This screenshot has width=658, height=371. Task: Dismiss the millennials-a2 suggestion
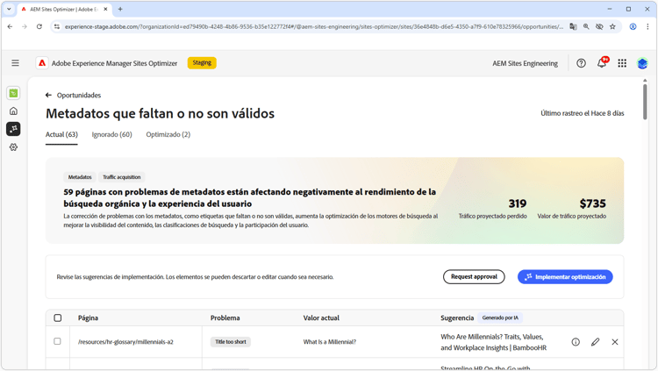tap(615, 342)
